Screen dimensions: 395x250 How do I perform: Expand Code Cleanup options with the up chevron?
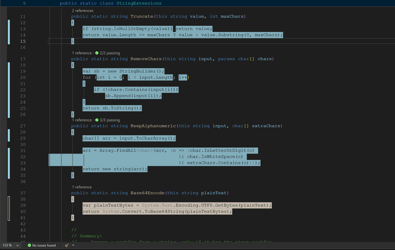(x=73, y=245)
